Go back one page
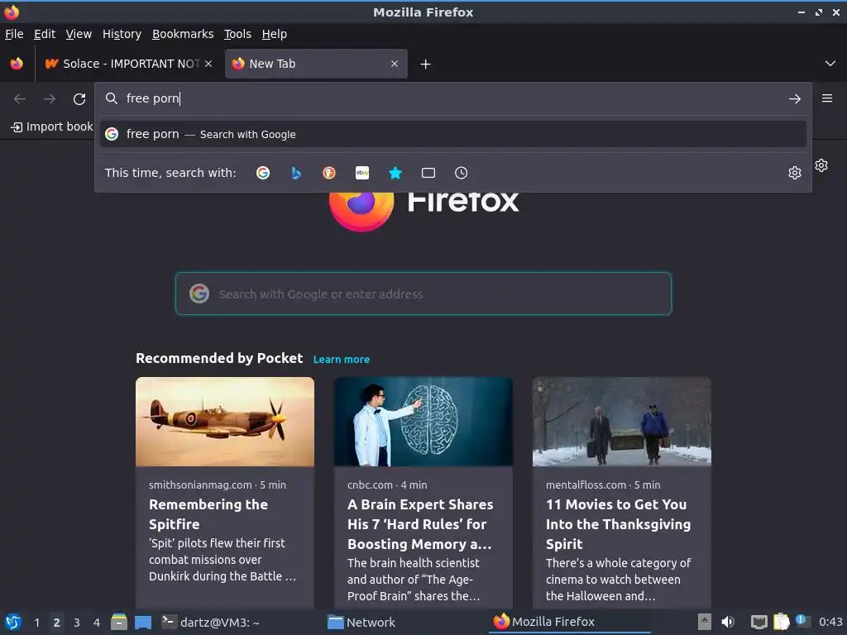 coord(20,99)
